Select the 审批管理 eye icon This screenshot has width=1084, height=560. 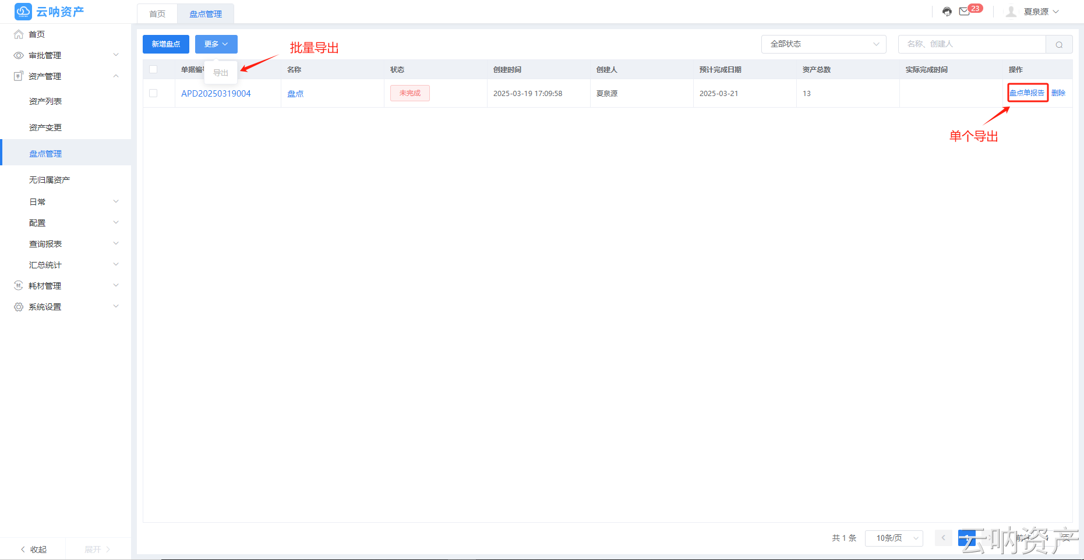pyautogui.click(x=18, y=55)
